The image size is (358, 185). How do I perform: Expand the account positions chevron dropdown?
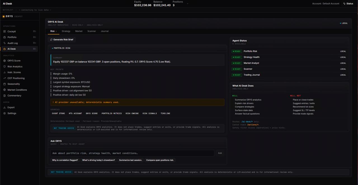click(x=187, y=4)
